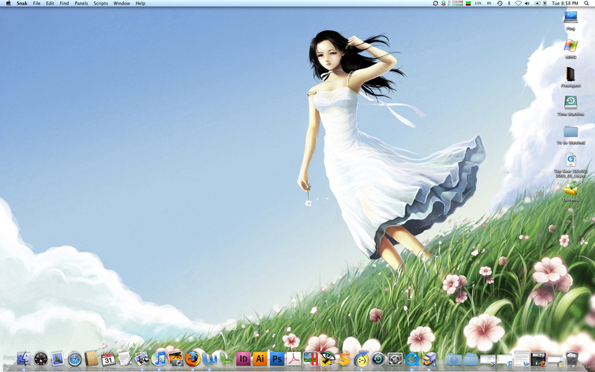595x372 pixels.
Task: Open Finder from the Dock
Action: coord(24,359)
